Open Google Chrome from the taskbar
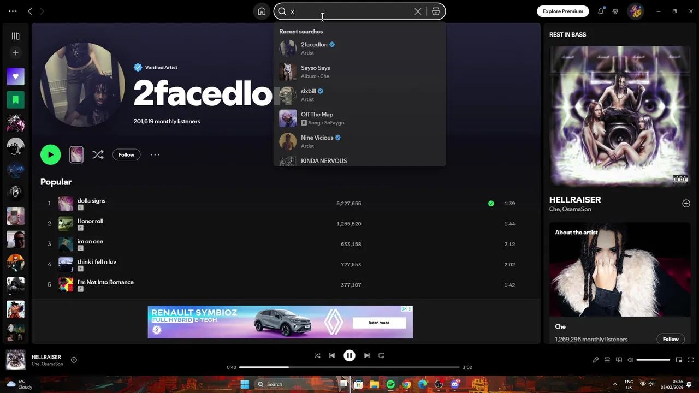This screenshot has width=699, height=393. coord(406,384)
